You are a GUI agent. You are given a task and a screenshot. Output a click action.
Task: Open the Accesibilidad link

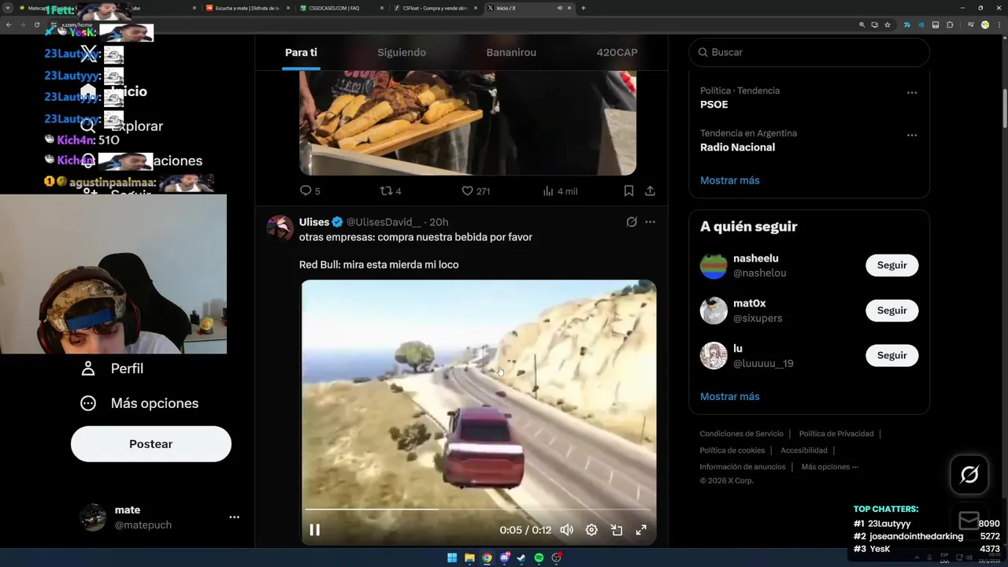click(x=803, y=450)
